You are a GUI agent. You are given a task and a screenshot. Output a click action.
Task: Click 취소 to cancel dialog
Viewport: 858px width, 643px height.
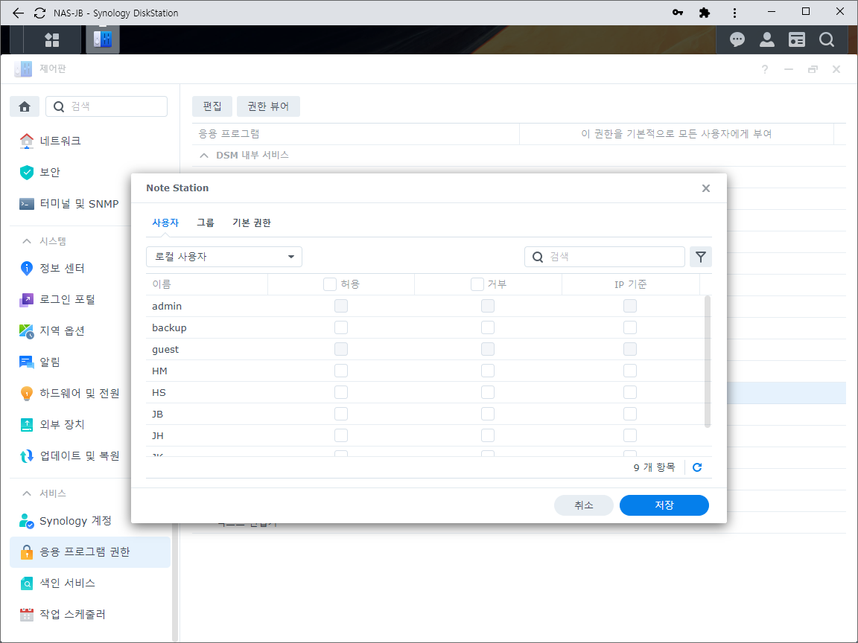(x=583, y=505)
